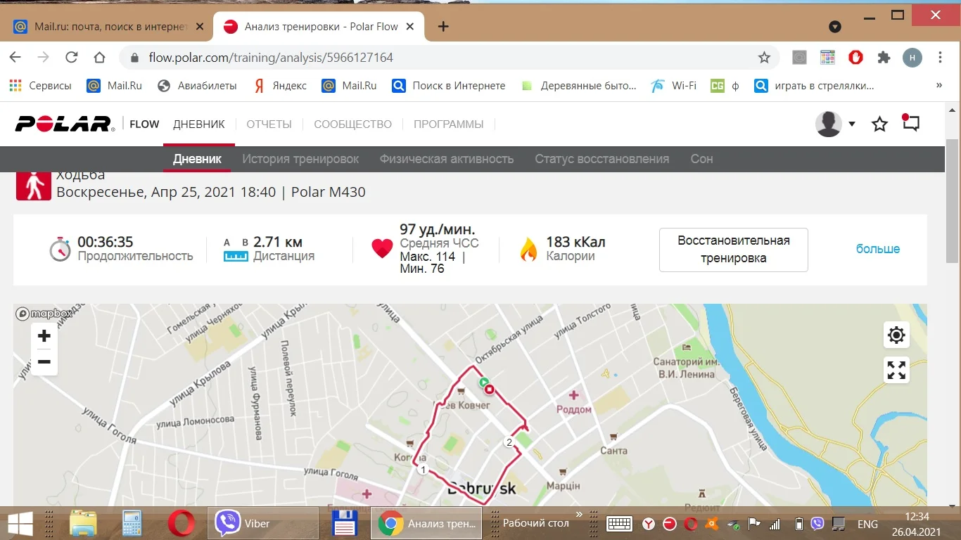Open the ОТЧЕТЫ menu item
961x540 pixels.
click(x=269, y=124)
